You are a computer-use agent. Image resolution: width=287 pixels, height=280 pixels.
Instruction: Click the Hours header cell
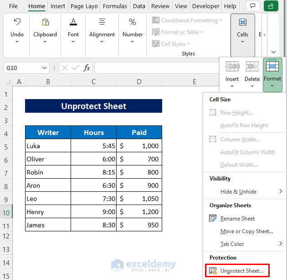[x=93, y=132]
